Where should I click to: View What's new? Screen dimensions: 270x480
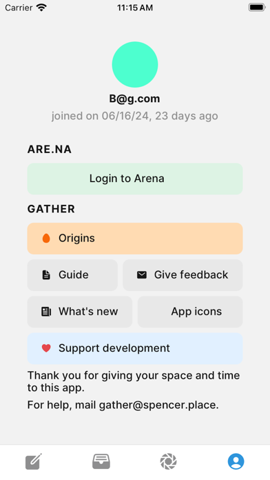point(80,312)
